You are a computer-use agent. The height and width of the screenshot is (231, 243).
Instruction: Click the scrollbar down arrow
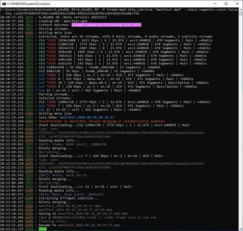pyautogui.click(x=241, y=229)
